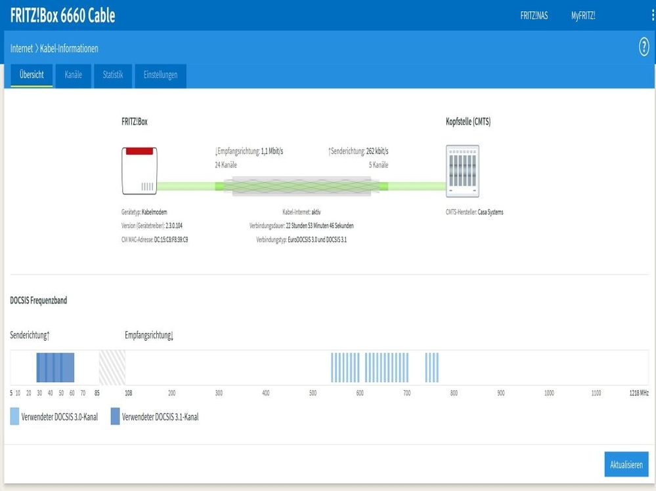Open FRITZ!NAS in the header
Image resolution: width=656 pixels, height=491 pixels.
coord(534,16)
